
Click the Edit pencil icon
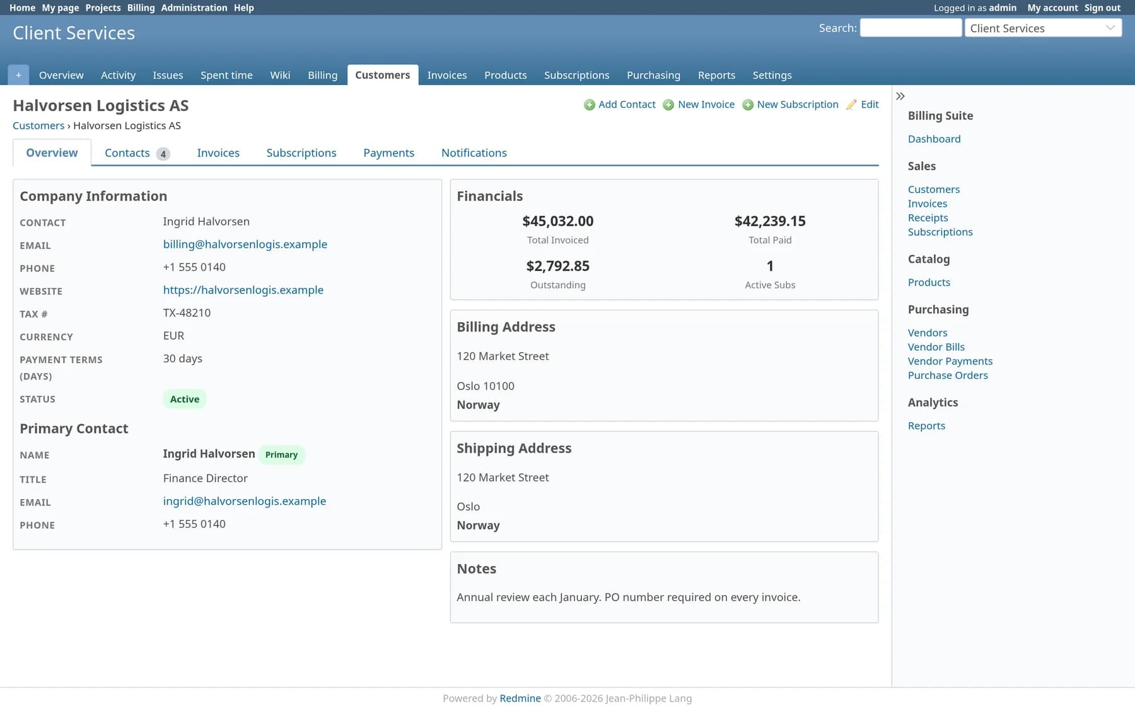point(851,105)
